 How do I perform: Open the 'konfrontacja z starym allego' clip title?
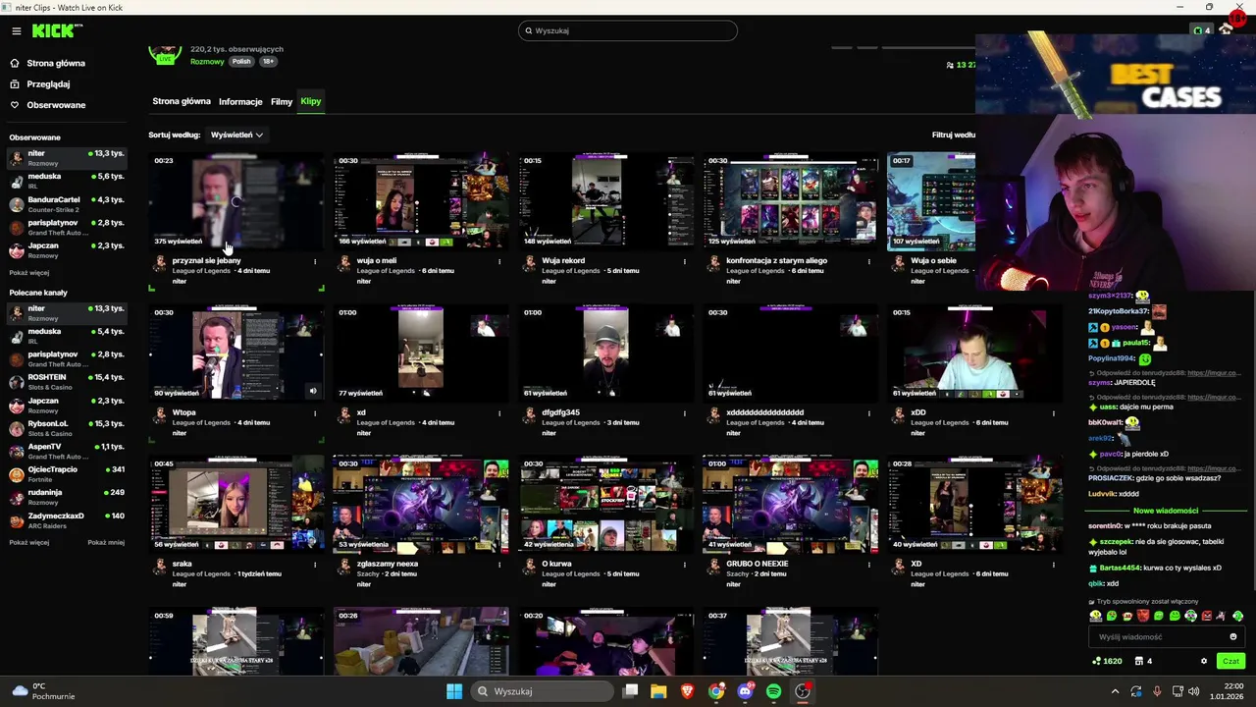(x=777, y=261)
